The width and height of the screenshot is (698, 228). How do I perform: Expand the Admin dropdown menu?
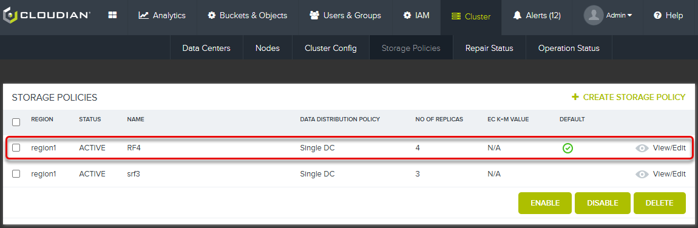pyautogui.click(x=619, y=16)
